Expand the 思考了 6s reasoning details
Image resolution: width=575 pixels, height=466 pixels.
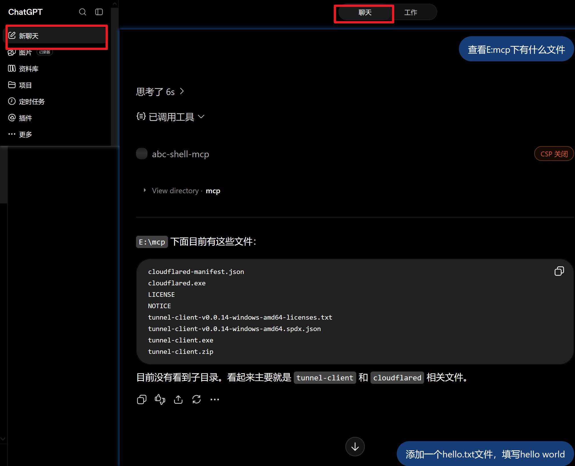tap(160, 92)
